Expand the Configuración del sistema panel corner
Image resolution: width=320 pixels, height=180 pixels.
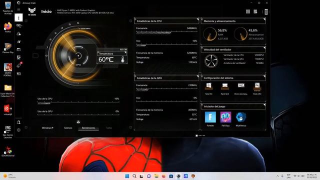264,76
